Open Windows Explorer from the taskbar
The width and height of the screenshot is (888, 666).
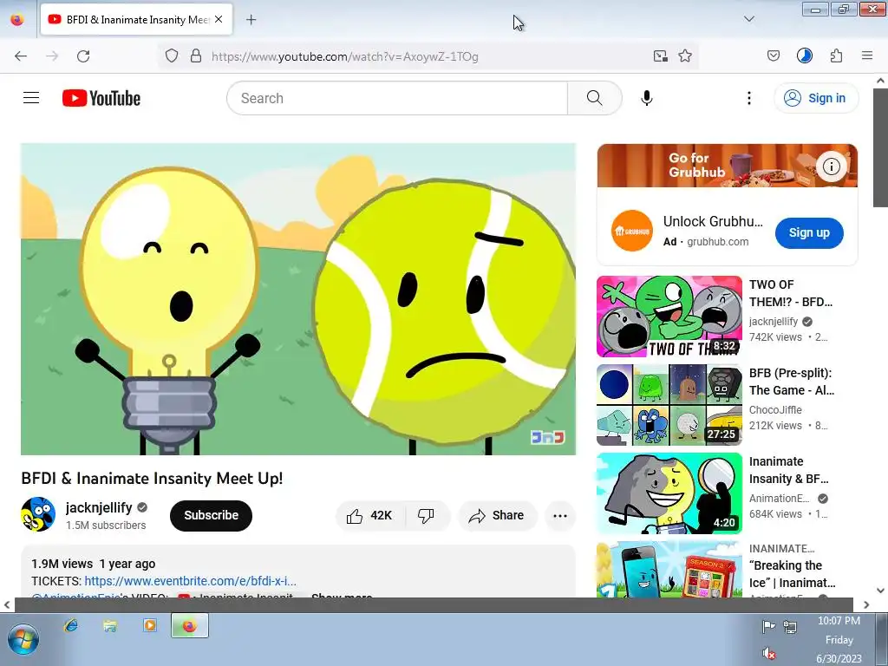click(x=110, y=625)
